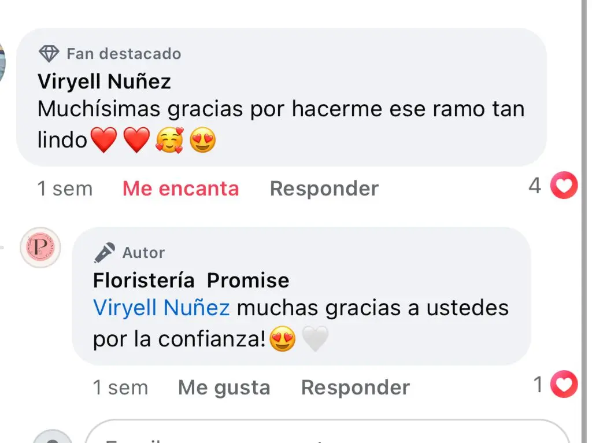Image resolution: width=592 pixels, height=443 pixels.
Task: Click the user avatar beside the comment box
Action: (x=53, y=436)
